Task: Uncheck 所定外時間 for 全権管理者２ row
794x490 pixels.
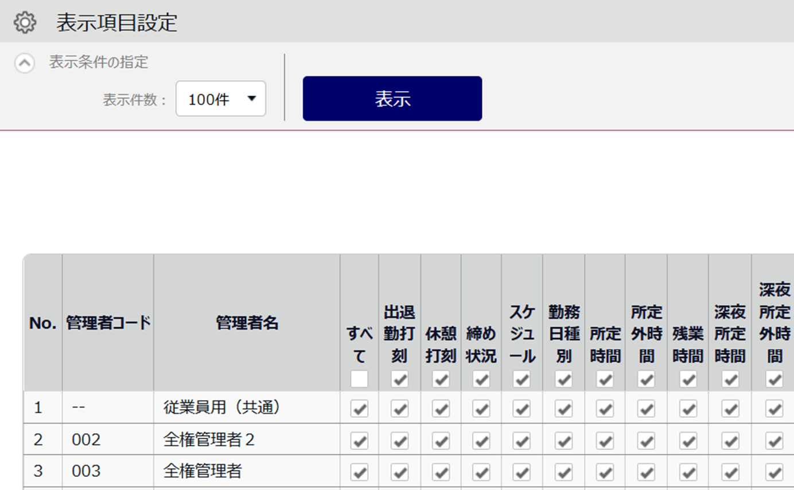Action: tap(646, 440)
